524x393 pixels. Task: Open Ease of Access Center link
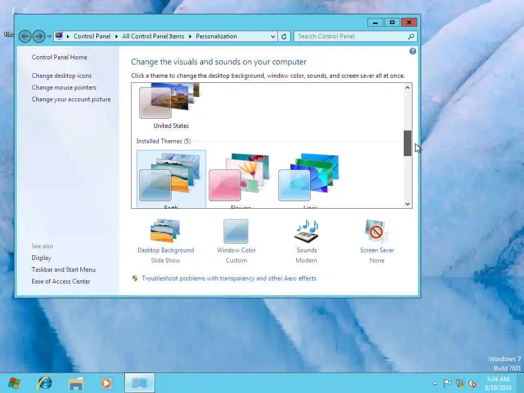click(61, 281)
